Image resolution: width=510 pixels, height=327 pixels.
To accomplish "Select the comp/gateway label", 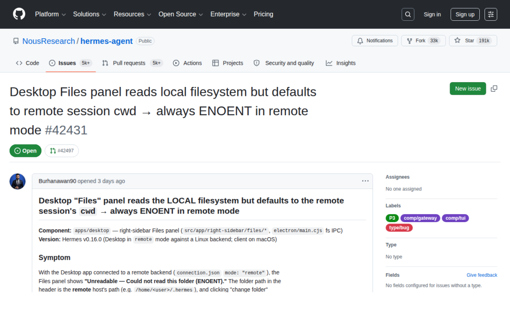I will coord(420,218).
